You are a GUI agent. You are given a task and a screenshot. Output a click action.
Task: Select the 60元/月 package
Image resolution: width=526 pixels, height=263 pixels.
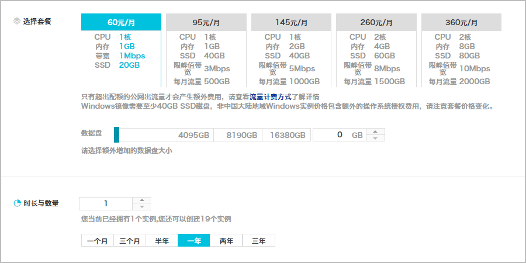click(121, 22)
